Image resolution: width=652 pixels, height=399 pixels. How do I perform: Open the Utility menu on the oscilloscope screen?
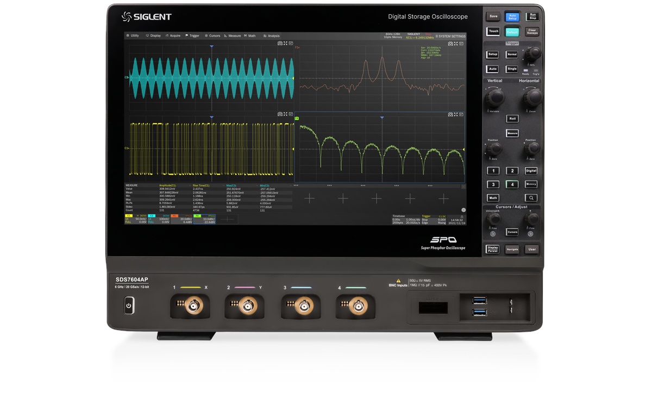[x=133, y=36]
